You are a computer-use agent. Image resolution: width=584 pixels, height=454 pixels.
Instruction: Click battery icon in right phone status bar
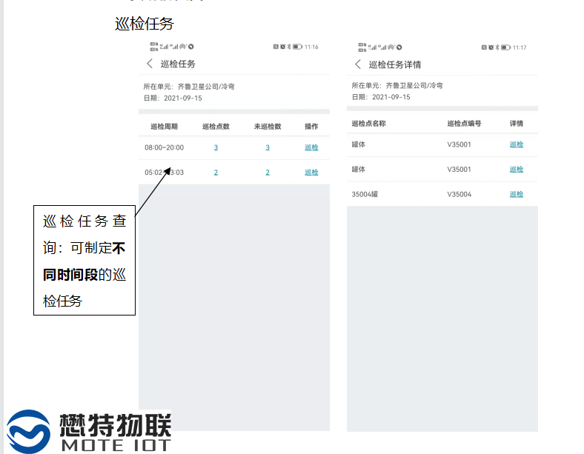pos(505,47)
